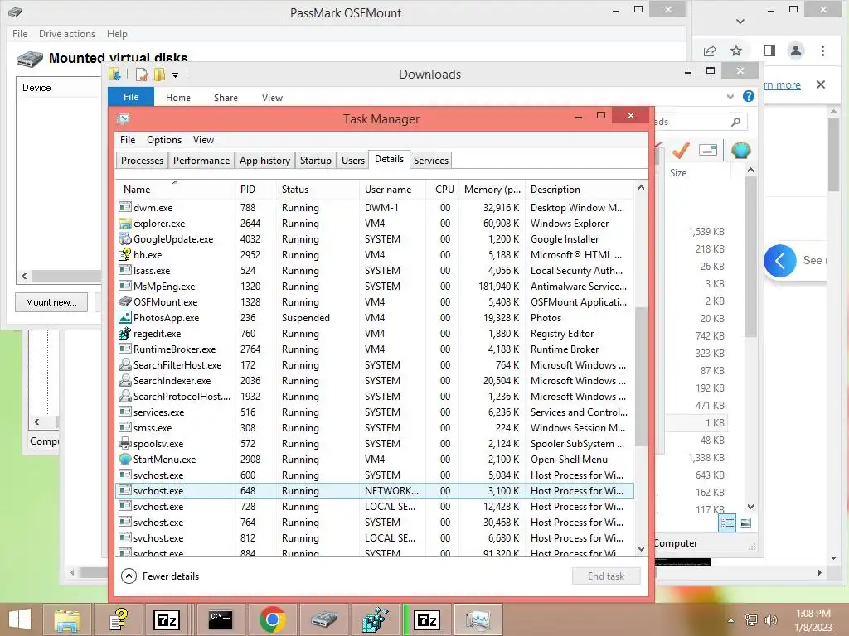Click the End task button

pyautogui.click(x=606, y=576)
